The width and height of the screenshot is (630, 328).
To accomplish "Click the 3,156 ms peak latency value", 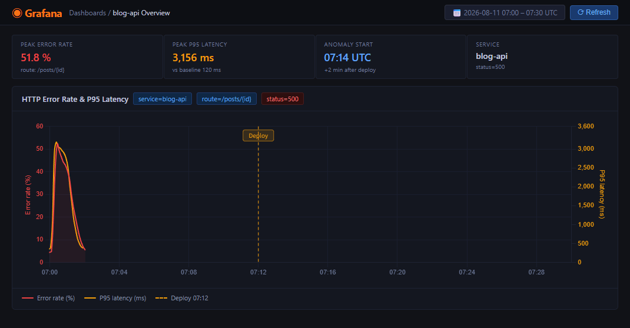I will pyautogui.click(x=193, y=58).
